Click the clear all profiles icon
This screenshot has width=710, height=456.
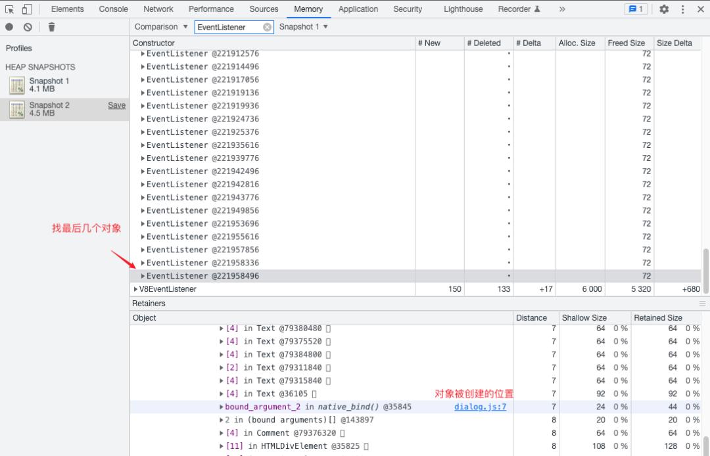tap(28, 27)
